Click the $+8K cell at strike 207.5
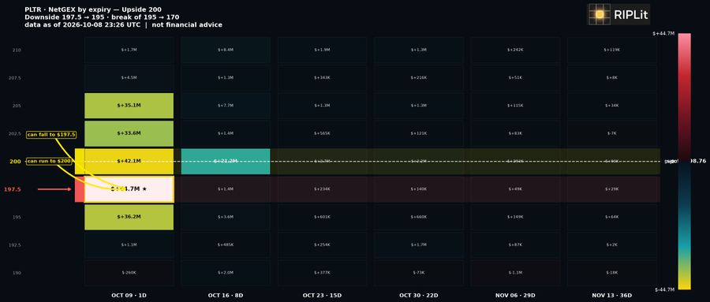710x302 pixels. point(611,77)
